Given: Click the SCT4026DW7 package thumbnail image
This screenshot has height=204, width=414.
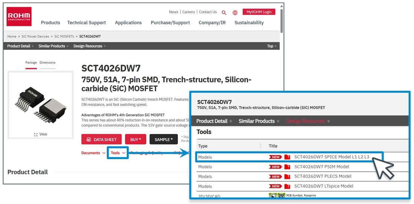Looking at the screenshot, I should pyautogui.click(x=40, y=105).
